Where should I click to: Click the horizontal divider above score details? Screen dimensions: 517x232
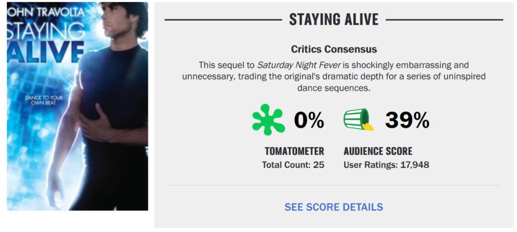334,185
